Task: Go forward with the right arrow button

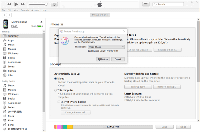Action: (9, 15)
